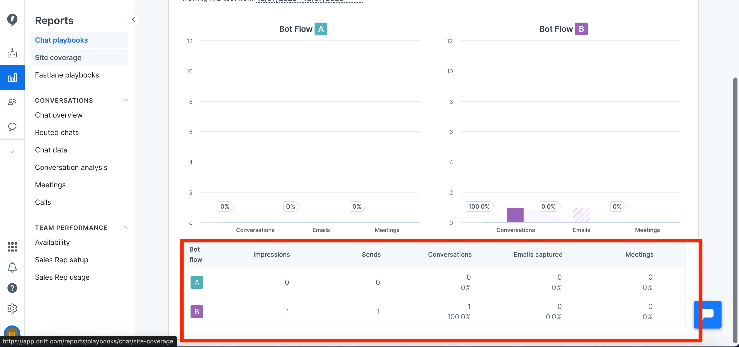The width and height of the screenshot is (739, 347).
Task: Collapse the Conversations section chevron
Action: [126, 100]
